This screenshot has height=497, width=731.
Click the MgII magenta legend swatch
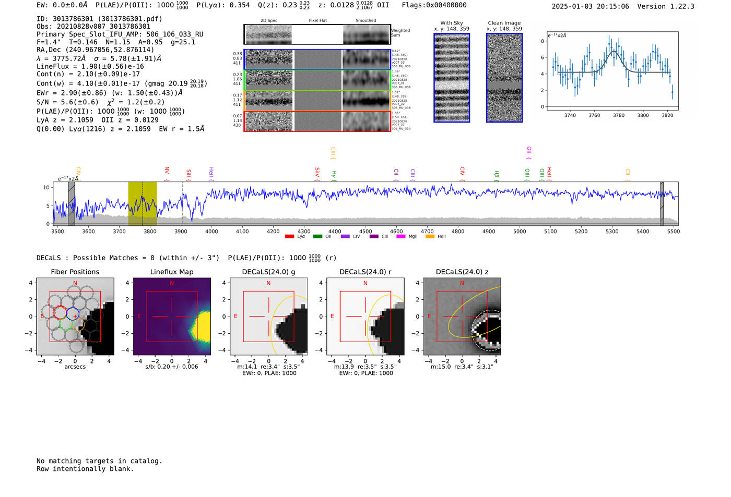coord(401,237)
